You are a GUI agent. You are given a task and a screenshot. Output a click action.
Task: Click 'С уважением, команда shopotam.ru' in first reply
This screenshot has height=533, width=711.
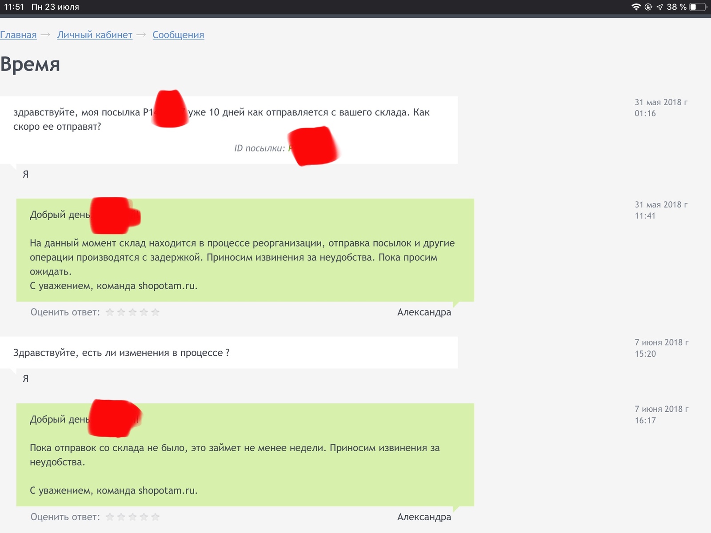pos(114,286)
